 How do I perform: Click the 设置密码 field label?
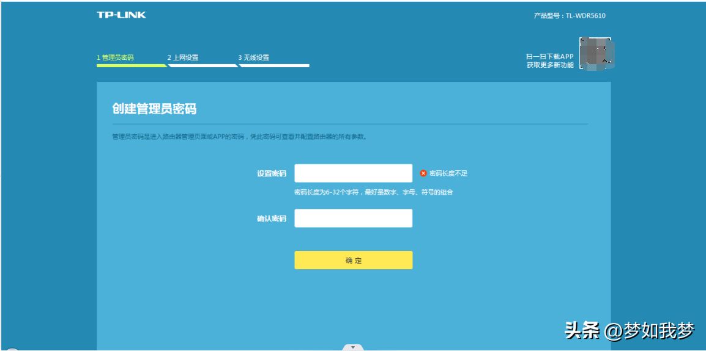[272, 173]
